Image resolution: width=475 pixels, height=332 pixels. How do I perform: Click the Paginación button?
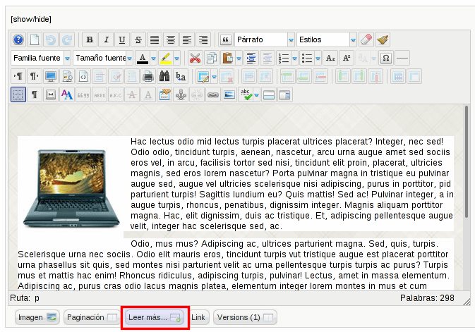point(92,317)
